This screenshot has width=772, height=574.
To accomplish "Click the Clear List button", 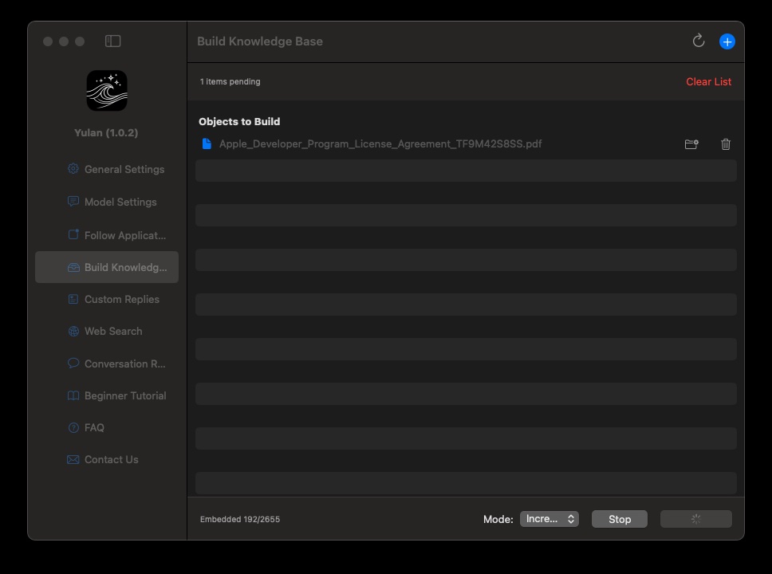I will (708, 81).
